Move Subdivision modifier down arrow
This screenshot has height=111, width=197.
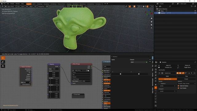coord(191,73)
